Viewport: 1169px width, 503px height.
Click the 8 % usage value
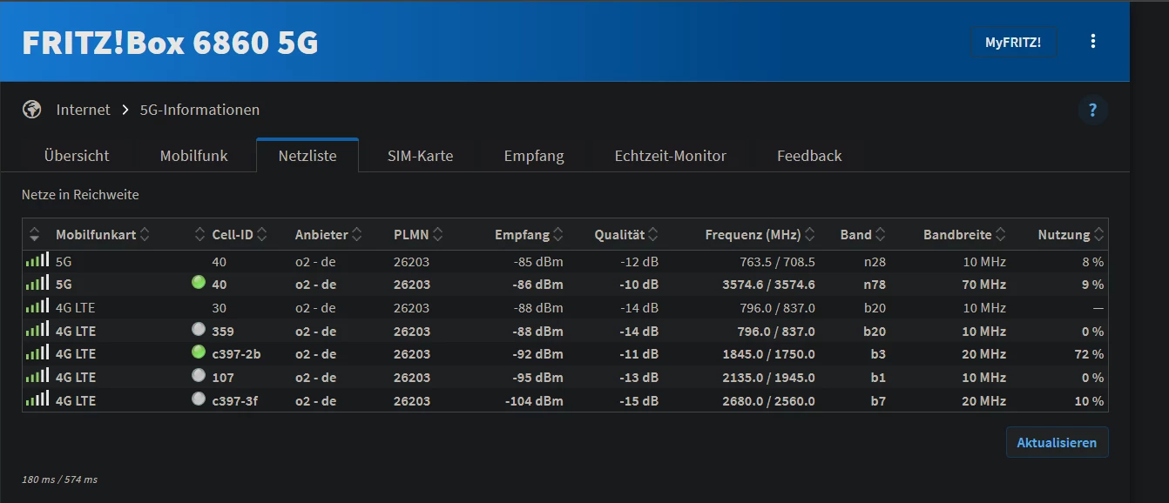1092,261
